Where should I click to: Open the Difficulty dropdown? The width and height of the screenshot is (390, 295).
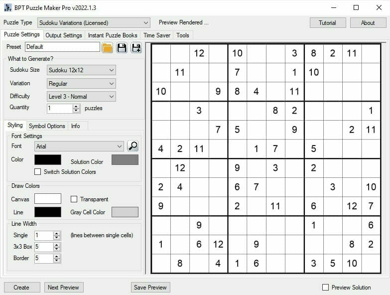(81, 97)
